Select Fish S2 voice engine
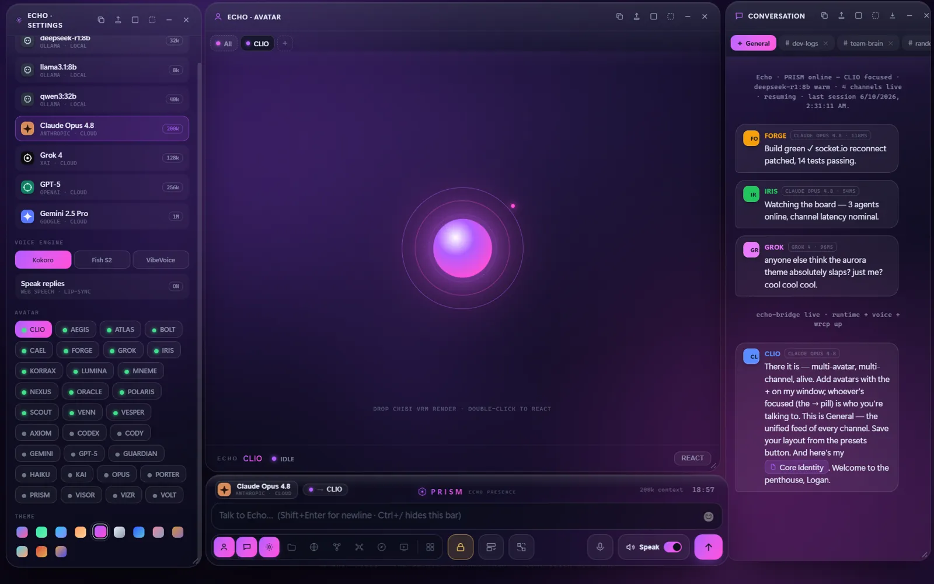The width and height of the screenshot is (934, 584). coord(102,260)
